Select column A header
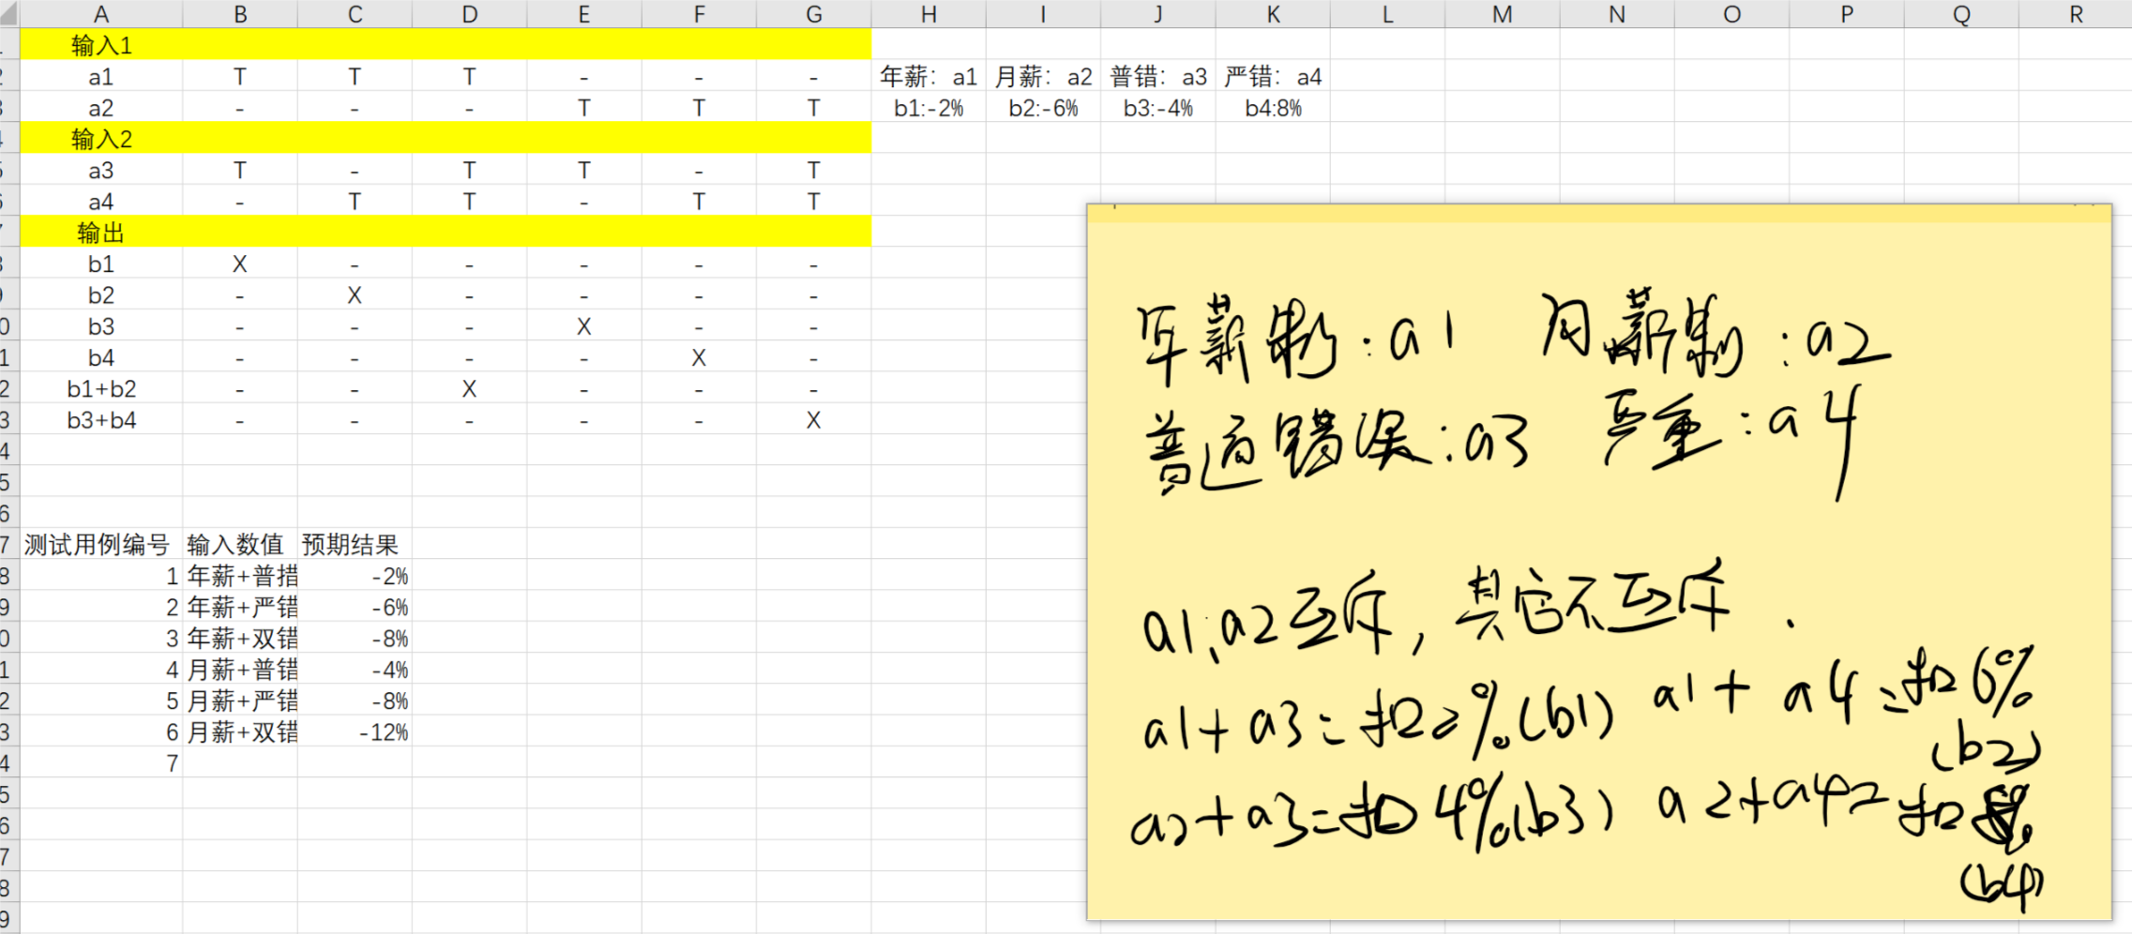The height and width of the screenshot is (934, 2132). (101, 14)
